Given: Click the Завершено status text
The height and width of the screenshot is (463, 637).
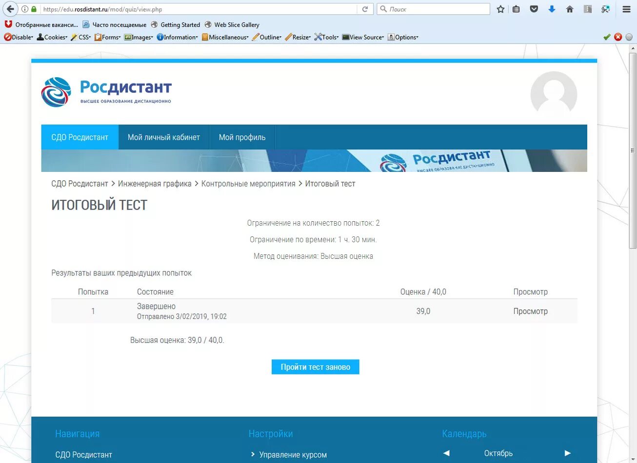Looking at the screenshot, I should [x=156, y=306].
